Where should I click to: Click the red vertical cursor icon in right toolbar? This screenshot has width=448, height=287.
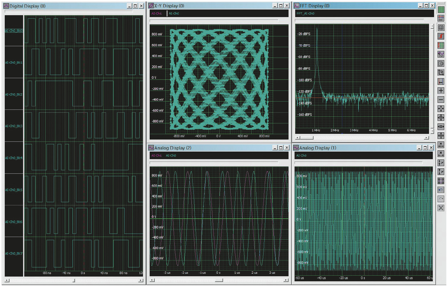pyautogui.click(x=441, y=82)
